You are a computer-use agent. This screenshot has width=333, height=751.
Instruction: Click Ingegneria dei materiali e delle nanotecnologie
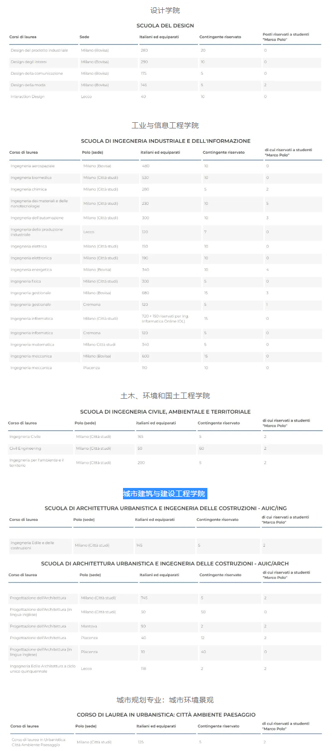coord(39,204)
